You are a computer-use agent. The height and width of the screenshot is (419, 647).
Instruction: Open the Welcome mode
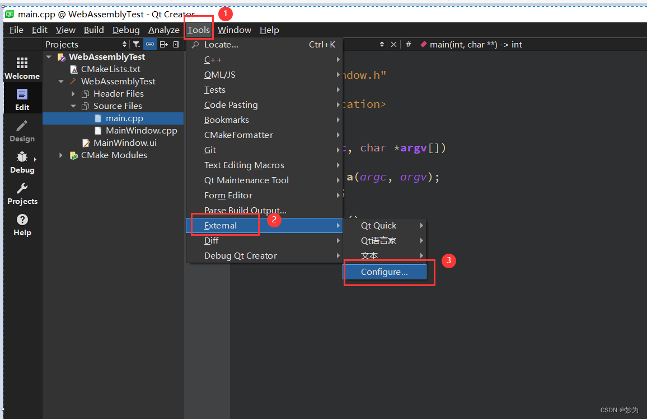coord(22,68)
